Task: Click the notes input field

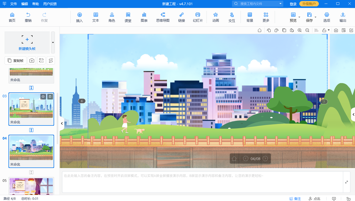Action: pos(203,182)
